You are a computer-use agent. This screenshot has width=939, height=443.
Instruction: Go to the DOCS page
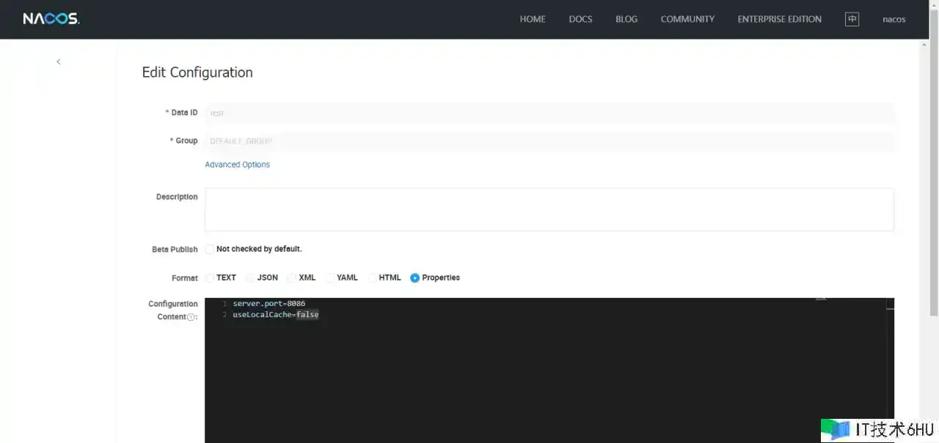(580, 19)
